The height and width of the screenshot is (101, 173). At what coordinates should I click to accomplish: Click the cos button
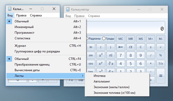(91, 63)
